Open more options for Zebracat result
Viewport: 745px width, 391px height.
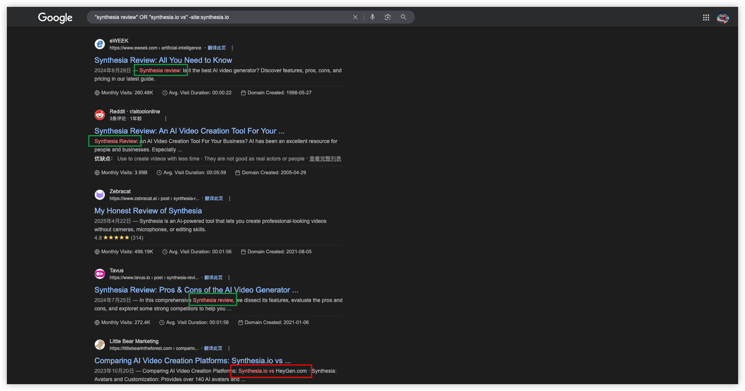[230, 199]
